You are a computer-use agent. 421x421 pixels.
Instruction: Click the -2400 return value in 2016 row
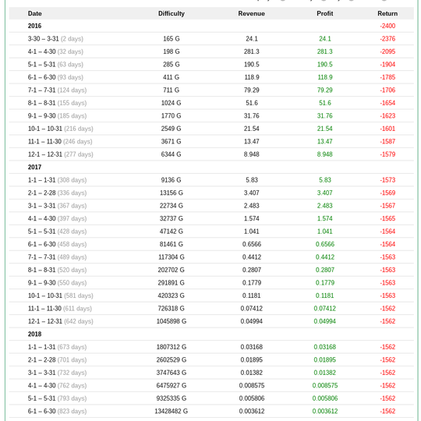click(x=387, y=26)
